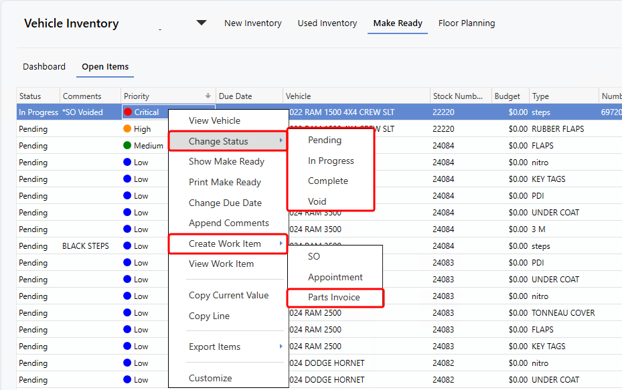Expand the Change Status submenu
622x390 pixels.
click(x=228, y=141)
